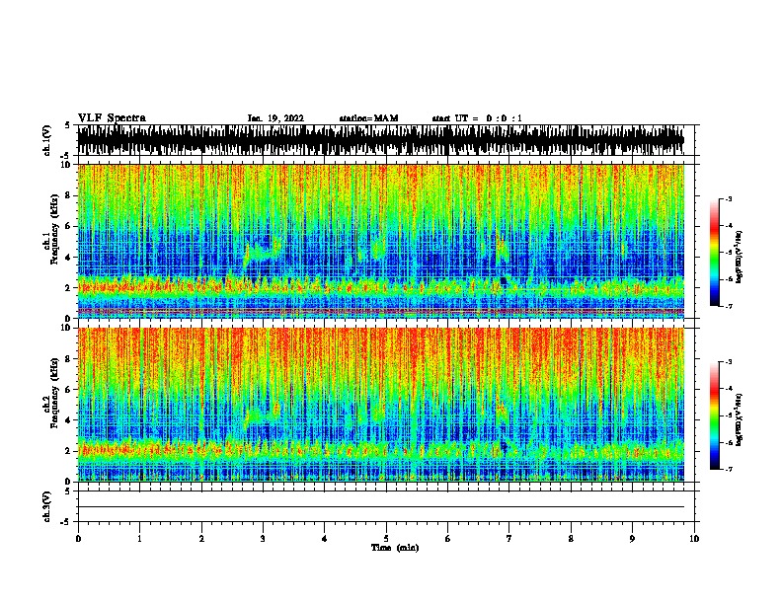Click the time axis end tick label "10"

[694, 539]
